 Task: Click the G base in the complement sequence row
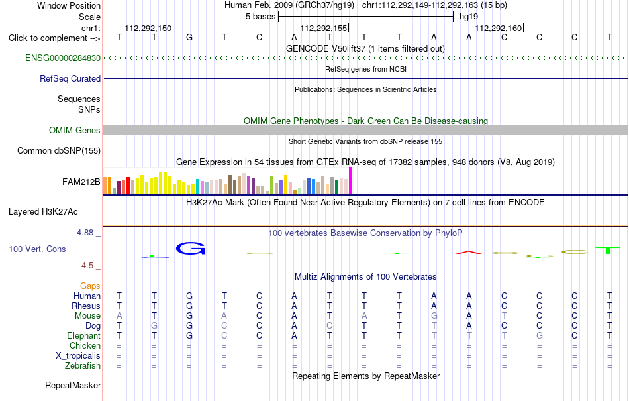pos(189,38)
